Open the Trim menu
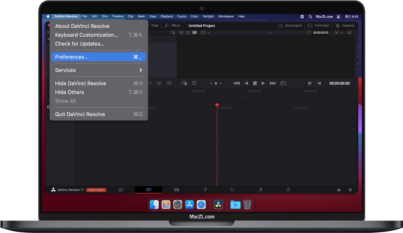 coord(104,16)
